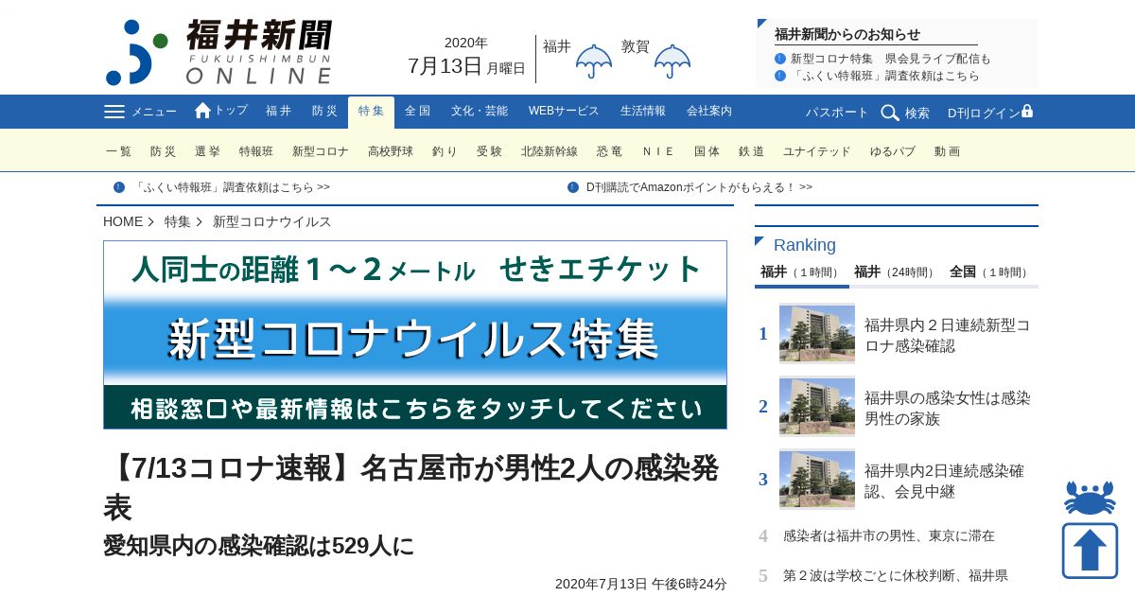Open the 恐竜 sub-navigation link
This screenshot has height=596, width=1135.
click(x=610, y=151)
